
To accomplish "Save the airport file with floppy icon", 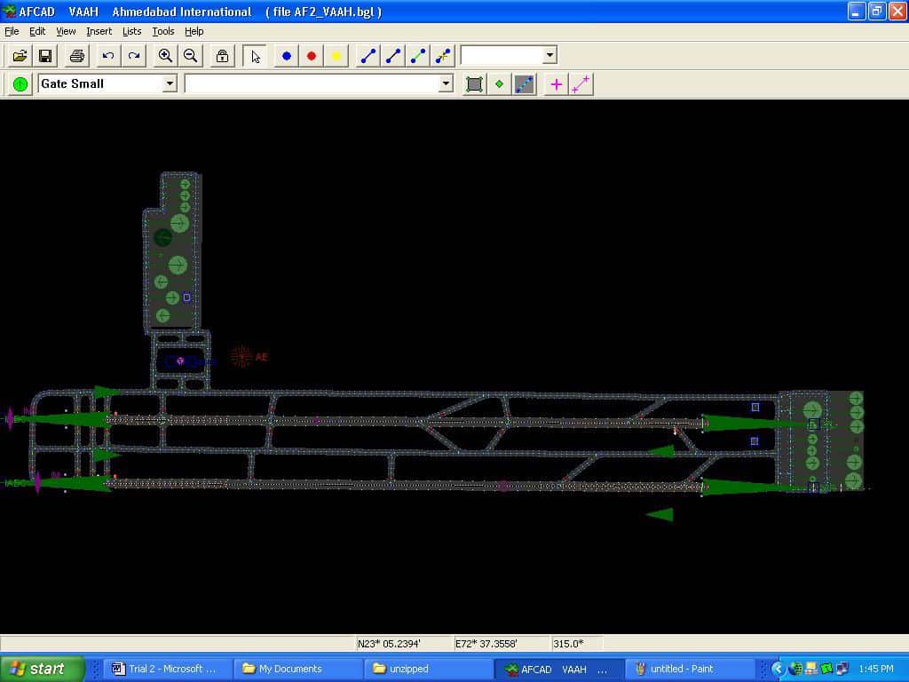I will click(x=44, y=56).
